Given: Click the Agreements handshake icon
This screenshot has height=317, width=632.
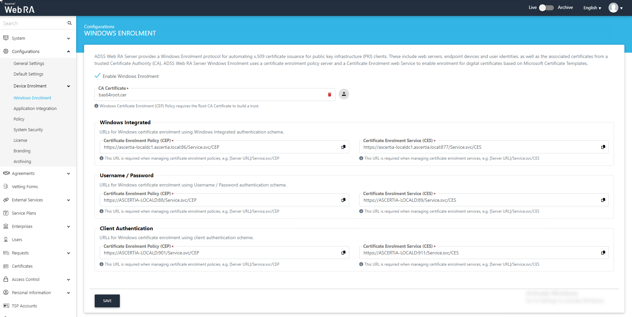Looking at the screenshot, I should [x=6, y=173].
